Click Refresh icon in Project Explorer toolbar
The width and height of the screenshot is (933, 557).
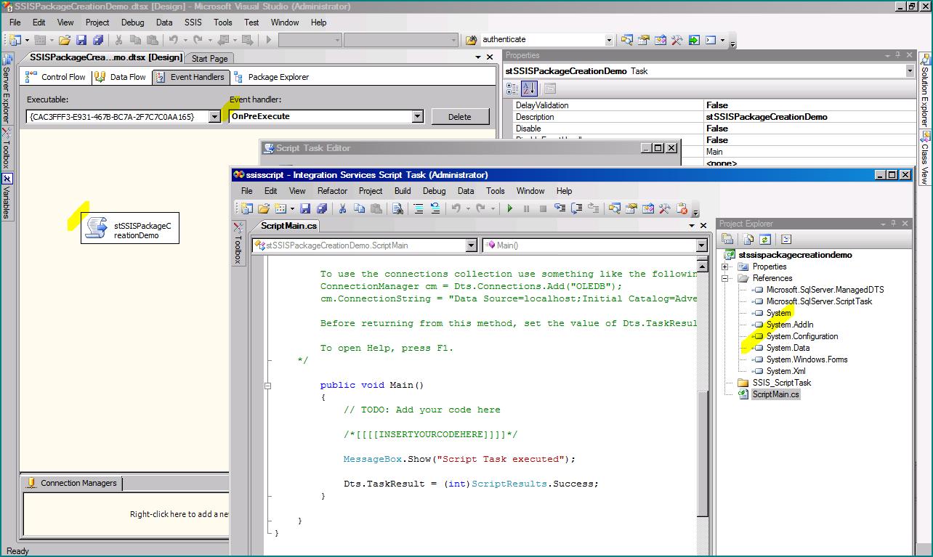click(765, 239)
